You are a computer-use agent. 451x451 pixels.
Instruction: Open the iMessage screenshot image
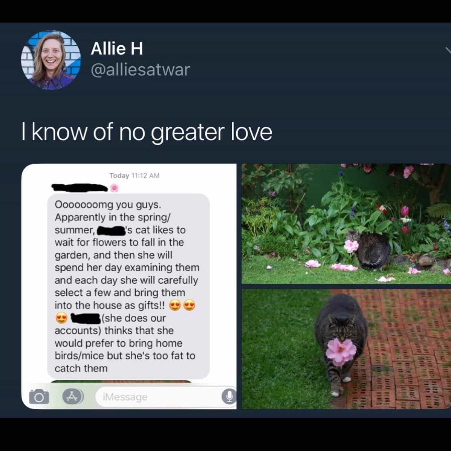tap(129, 286)
